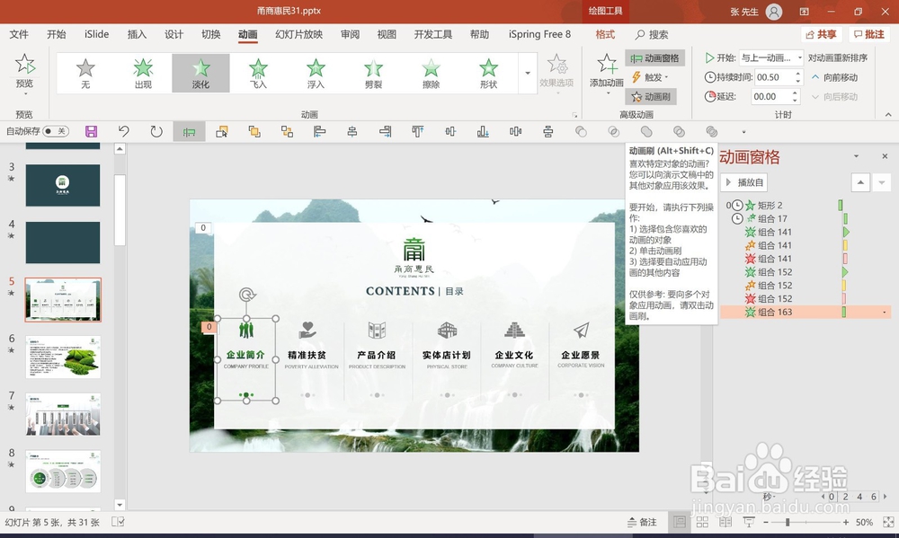Click the align center horizontally icon
Image resolution: width=899 pixels, height=538 pixels.
[352, 132]
